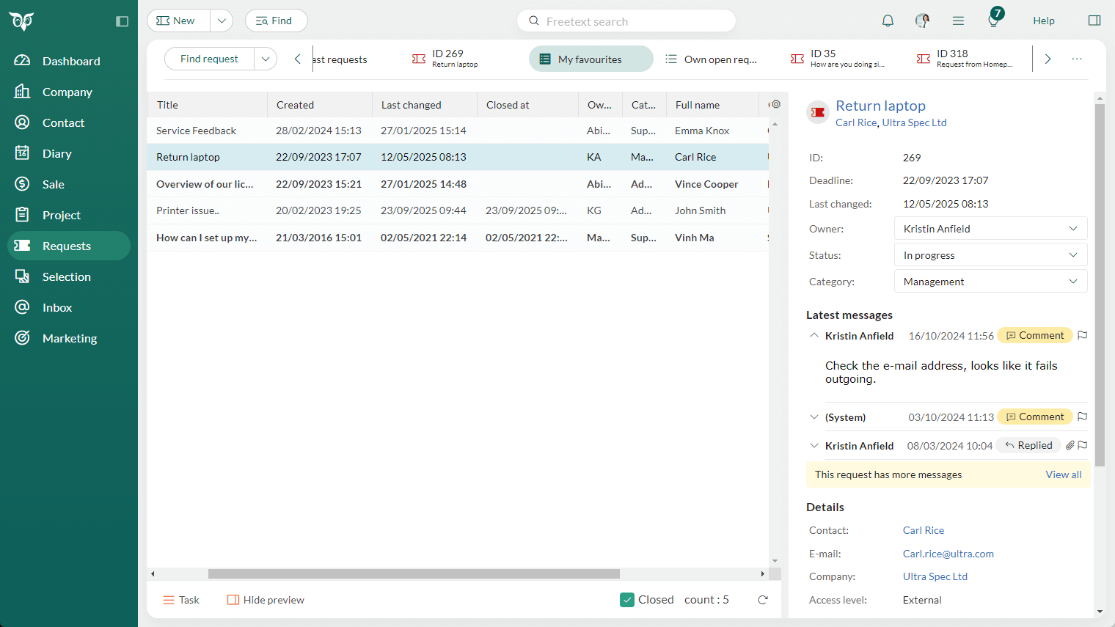Open the column settings gear on the table
Screen dimensions: 1115x627
click(775, 104)
